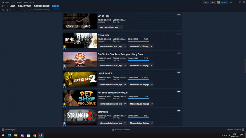Open the Windows Start menu
Screen dimensions: 246x138
[x=3, y=135]
